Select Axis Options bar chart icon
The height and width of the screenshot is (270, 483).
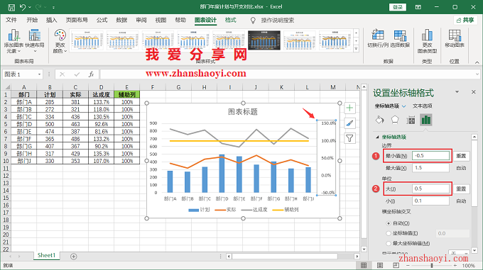tap(426, 120)
